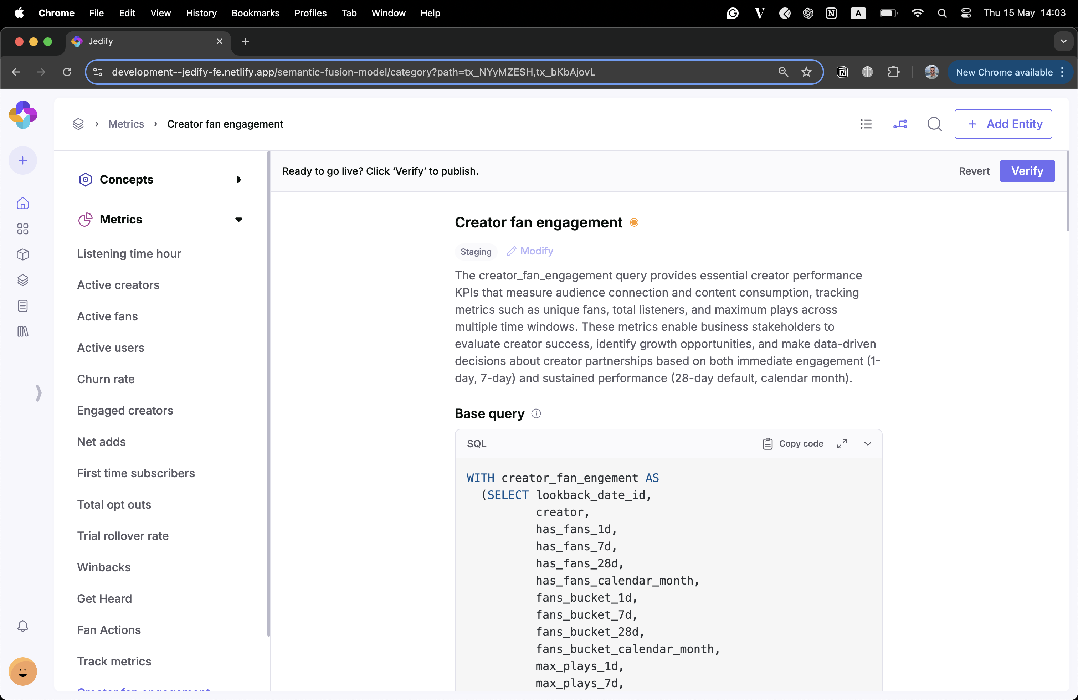The image size is (1078, 700).
Task: Click Copy code in SQL block
Action: tap(793, 444)
